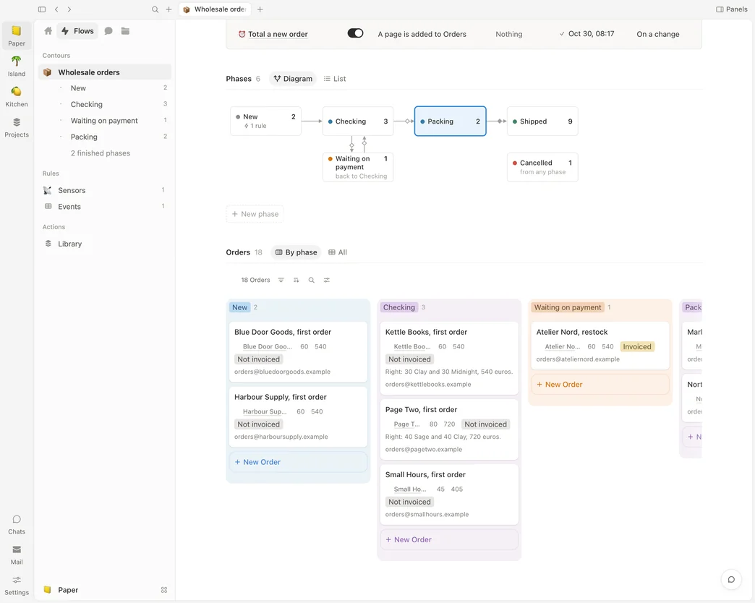Add a New phase
Viewport: 755px width, 603px height.
255,214
